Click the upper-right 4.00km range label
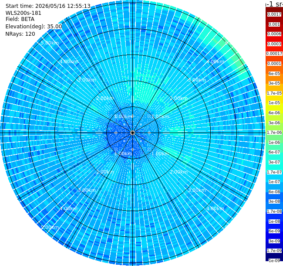 pos(215,61)
